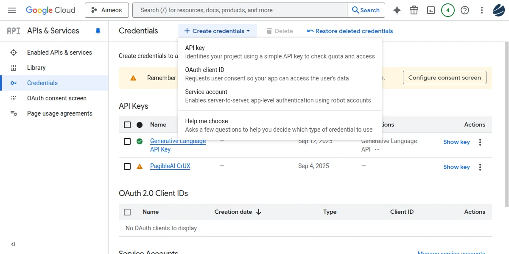Activate Cloud Shell terminal icon
509x254 pixels.
click(431, 10)
